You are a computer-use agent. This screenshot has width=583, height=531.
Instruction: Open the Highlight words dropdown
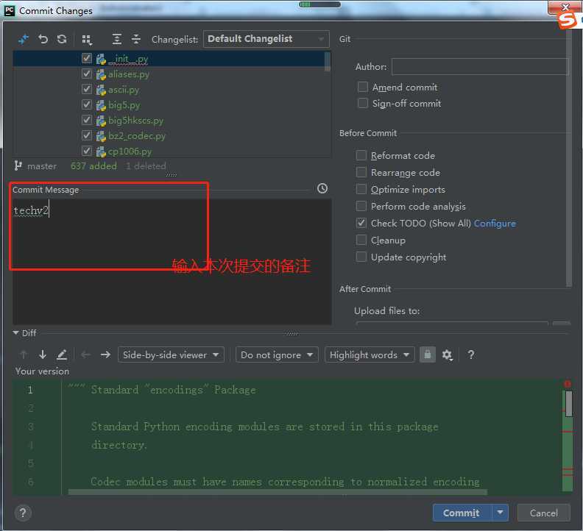(370, 354)
